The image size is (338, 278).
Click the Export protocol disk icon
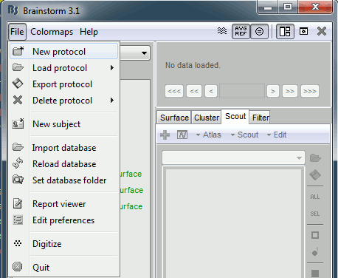click(x=18, y=84)
